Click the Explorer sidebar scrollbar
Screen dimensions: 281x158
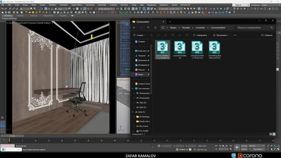point(151,69)
